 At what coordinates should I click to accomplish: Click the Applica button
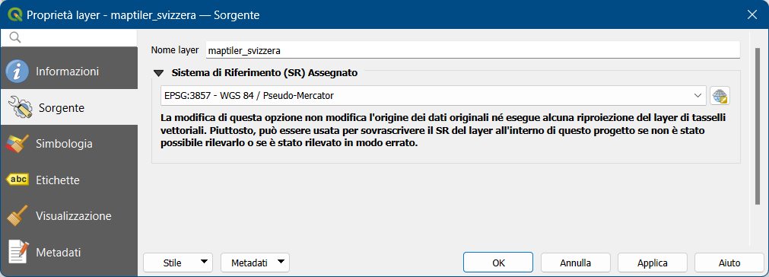tap(653, 263)
